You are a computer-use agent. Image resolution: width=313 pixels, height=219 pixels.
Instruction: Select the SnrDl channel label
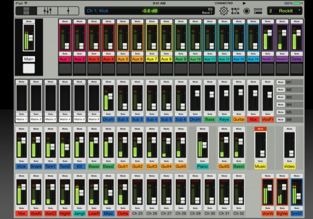point(296,213)
